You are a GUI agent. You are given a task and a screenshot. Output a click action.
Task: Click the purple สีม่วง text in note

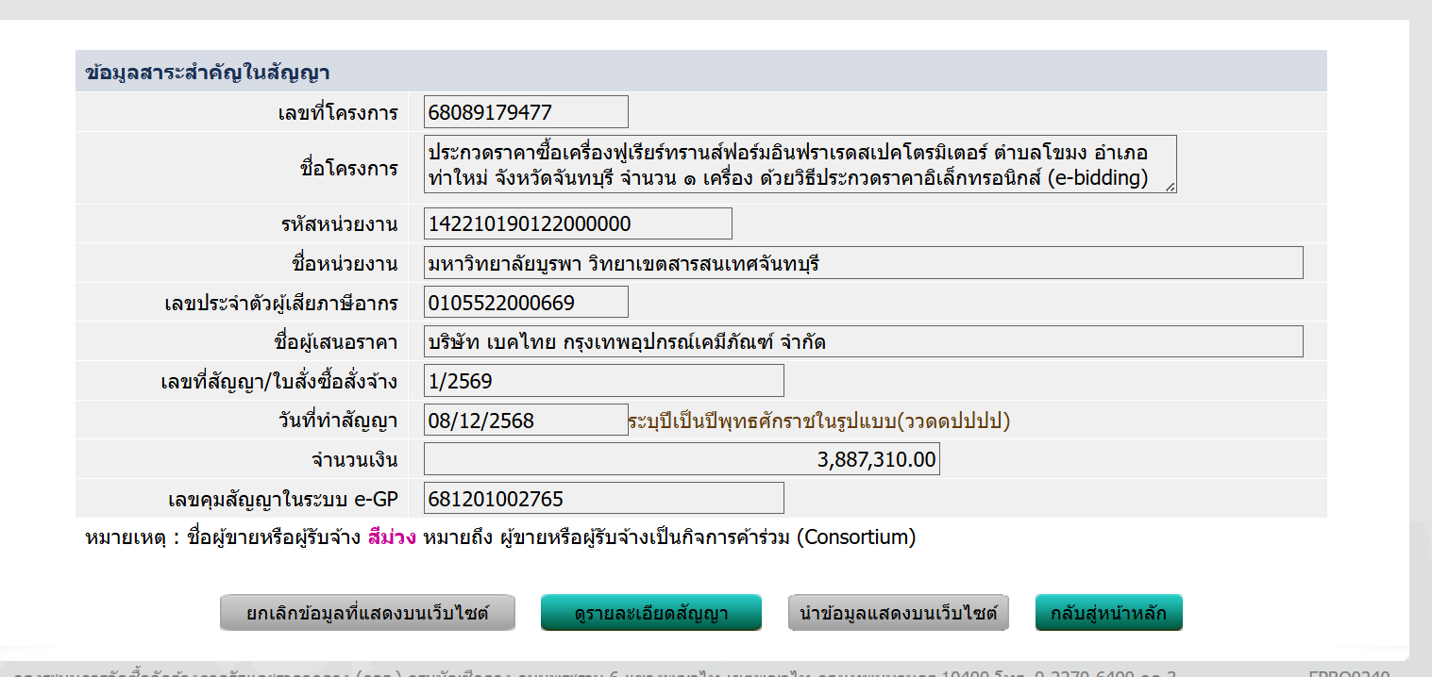click(393, 538)
